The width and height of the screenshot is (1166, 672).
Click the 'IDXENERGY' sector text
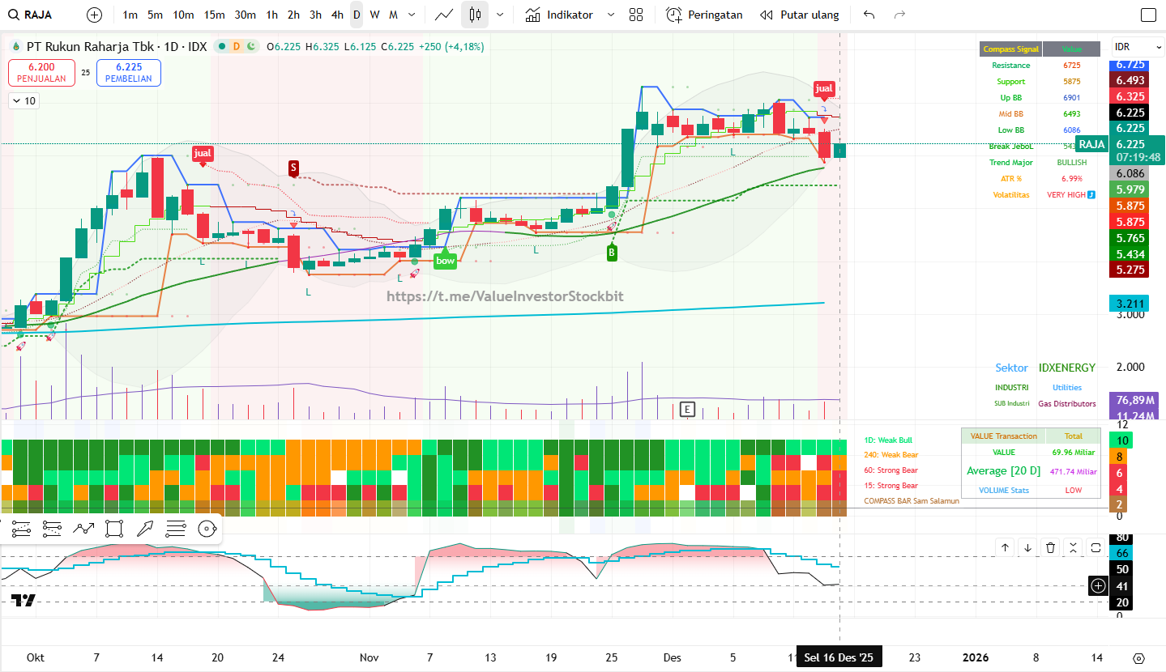click(1067, 368)
